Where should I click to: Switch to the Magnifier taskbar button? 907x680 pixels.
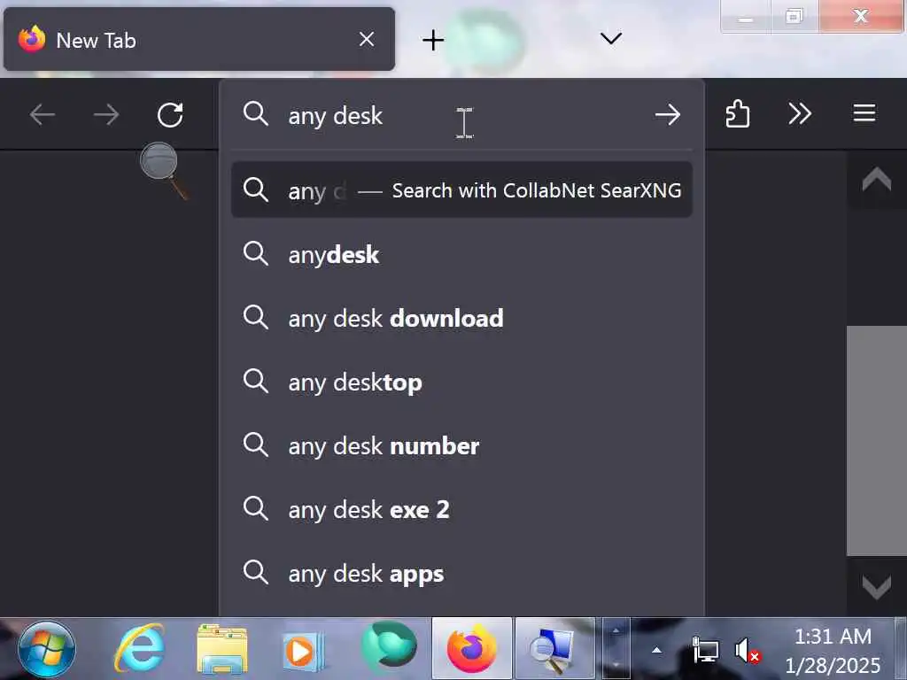coord(554,648)
